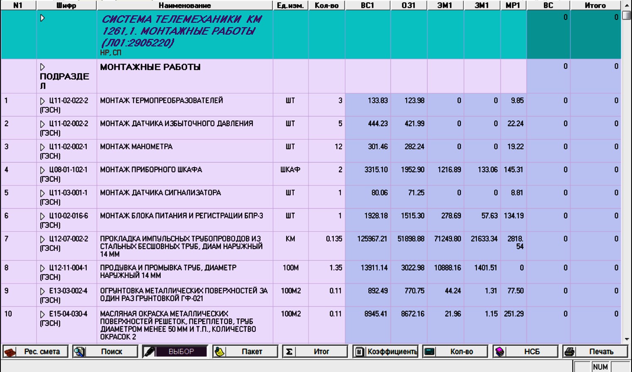
Task: Expand row Е13-03-002-4 triangle
Action: 42,291
